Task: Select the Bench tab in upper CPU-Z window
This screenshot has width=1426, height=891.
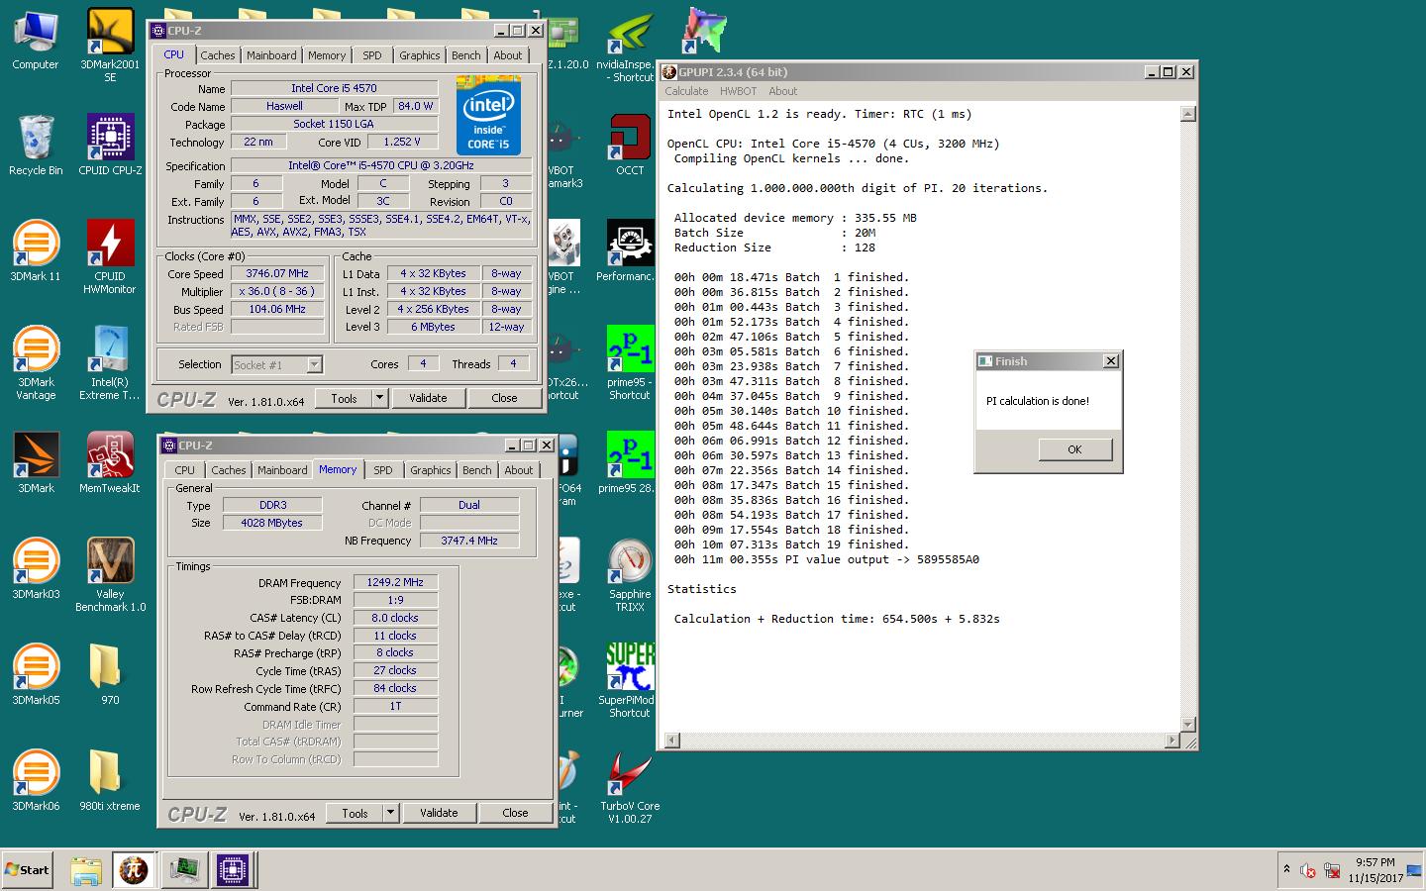Action: [x=465, y=55]
